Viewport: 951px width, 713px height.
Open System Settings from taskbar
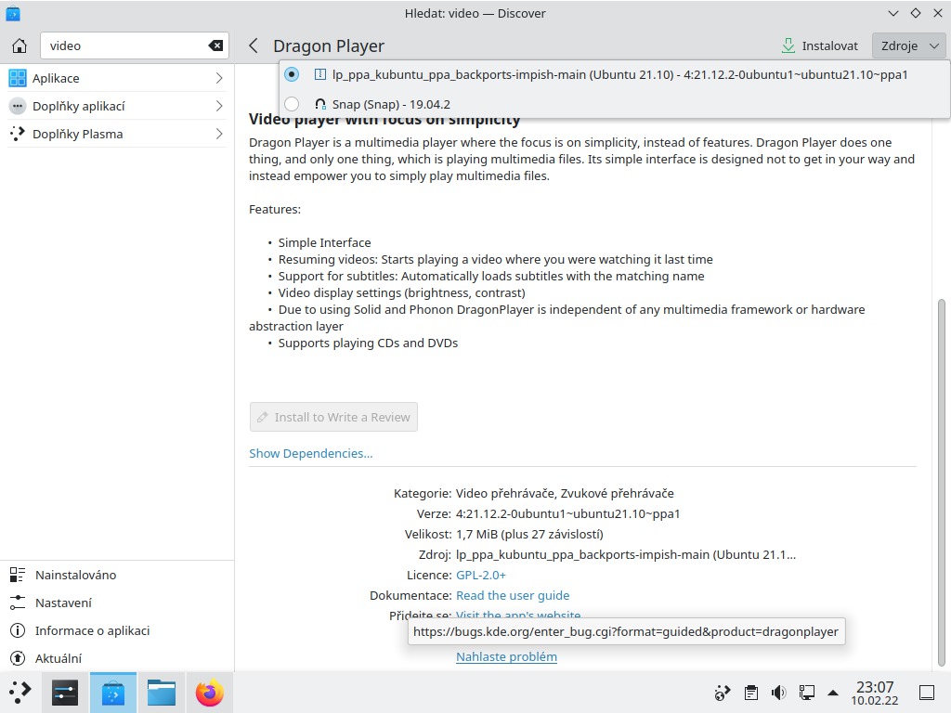click(65, 693)
